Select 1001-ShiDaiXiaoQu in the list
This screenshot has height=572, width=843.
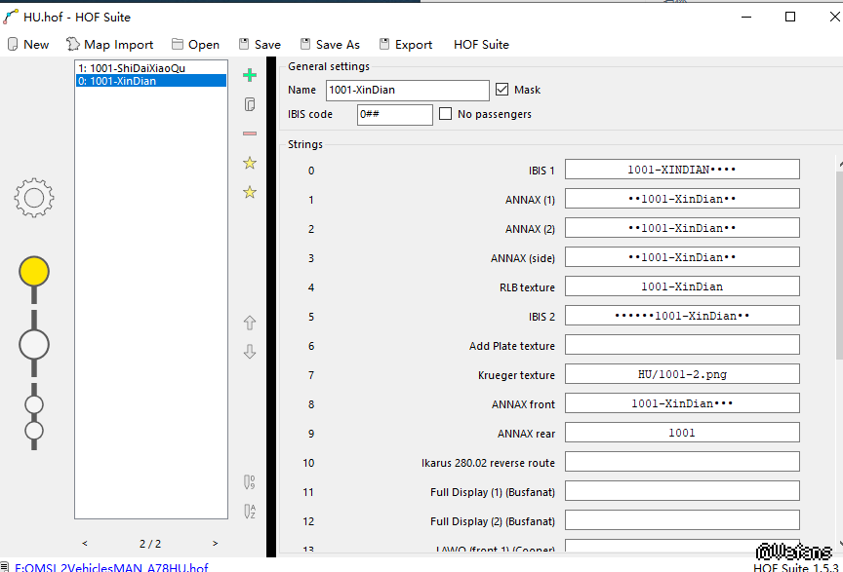pyautogui.click(x=132, y=68)
